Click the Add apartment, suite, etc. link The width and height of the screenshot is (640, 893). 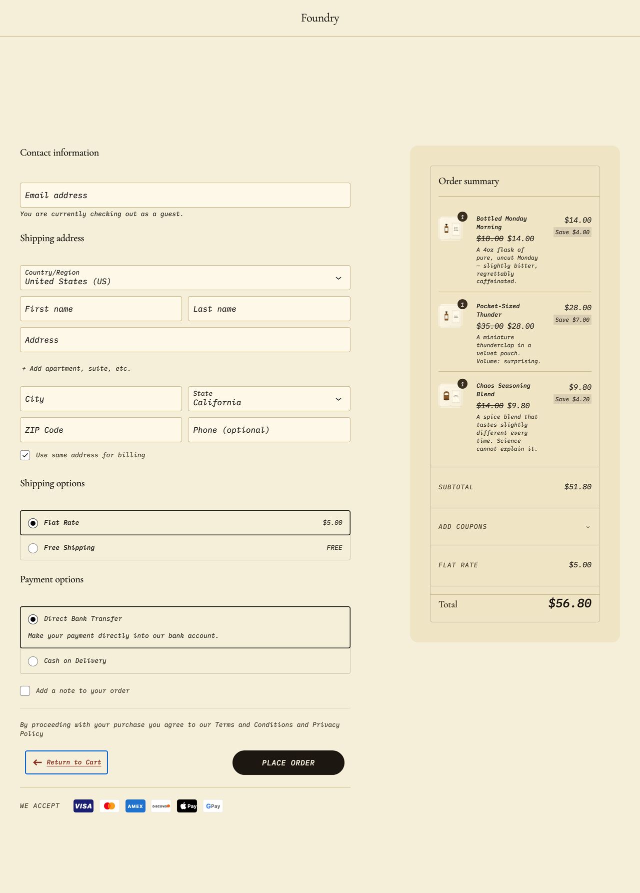click(76, 369)
